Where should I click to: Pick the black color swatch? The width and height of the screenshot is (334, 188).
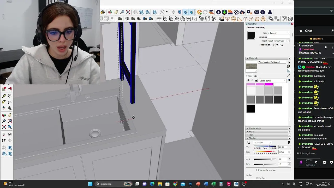(x=250, y=109)
